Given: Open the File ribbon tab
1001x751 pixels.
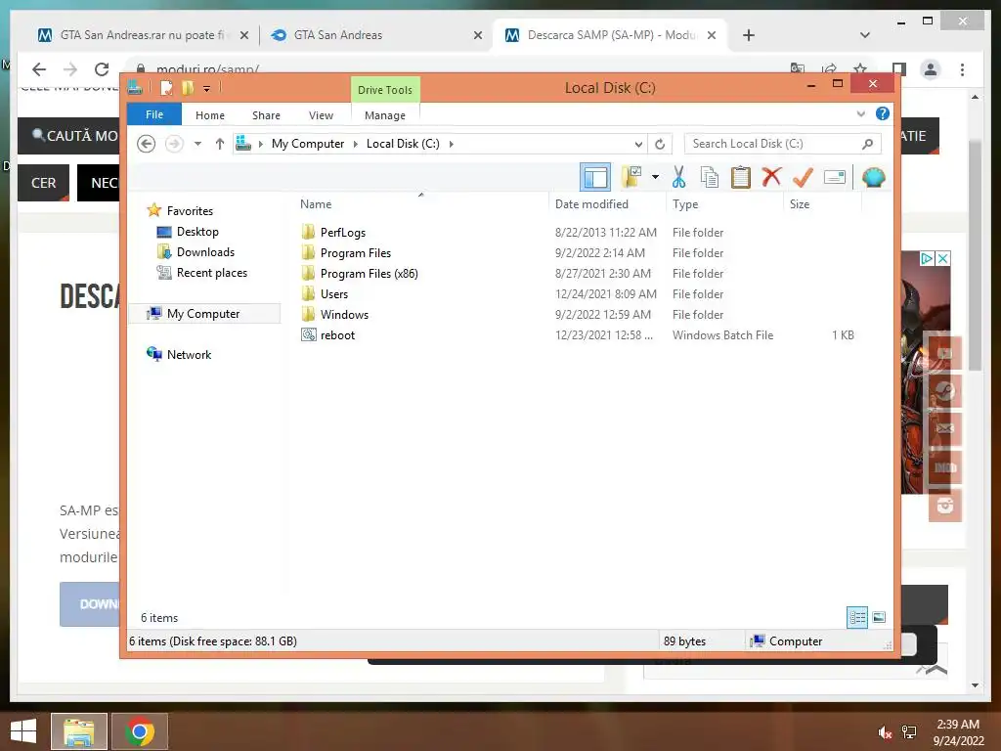Looking at the screenshot, I should [x=154, y=114].
